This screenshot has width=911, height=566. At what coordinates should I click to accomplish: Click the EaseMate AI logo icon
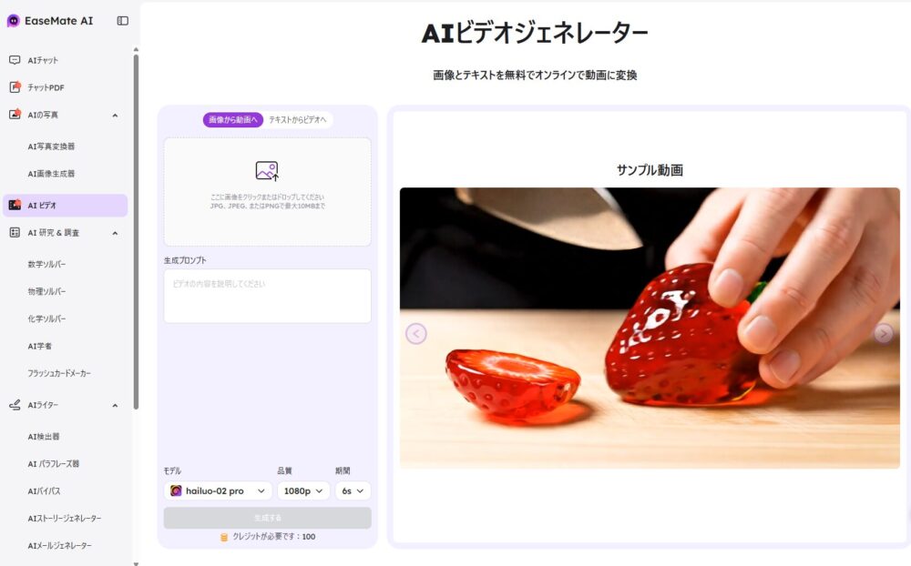pos(14,21)
